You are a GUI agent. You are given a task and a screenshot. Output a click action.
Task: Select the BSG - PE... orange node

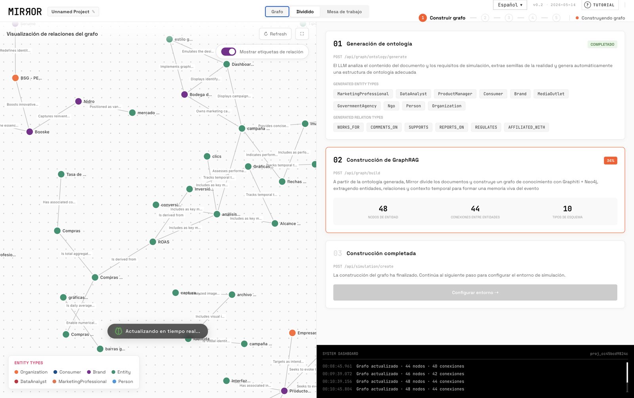pyautogui.click(x=15, y=78)
